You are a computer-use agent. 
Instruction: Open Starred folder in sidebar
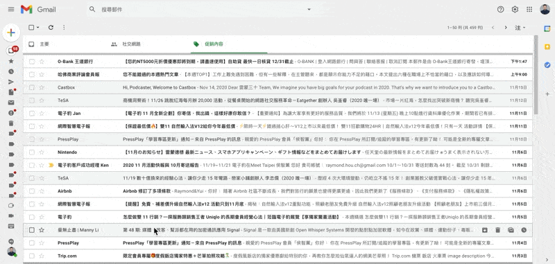click(x=11, y=61)
